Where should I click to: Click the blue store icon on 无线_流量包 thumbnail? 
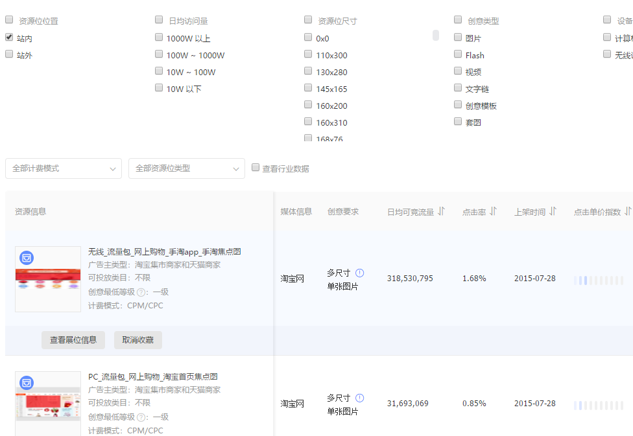pyautogui.click(x=27, y=258)
